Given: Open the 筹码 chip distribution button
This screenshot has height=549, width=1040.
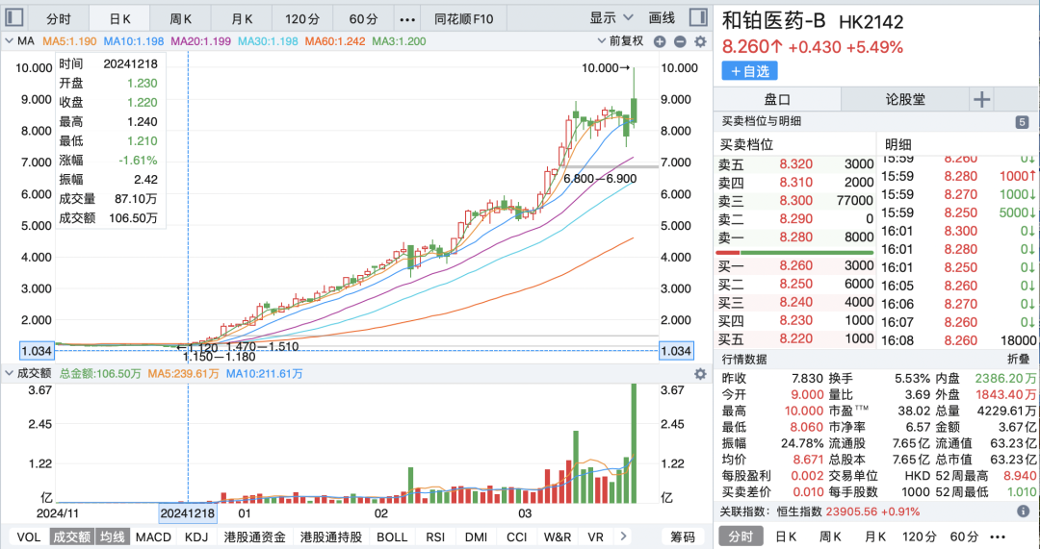Looking at the screenshot, I should tap(683, 537).
